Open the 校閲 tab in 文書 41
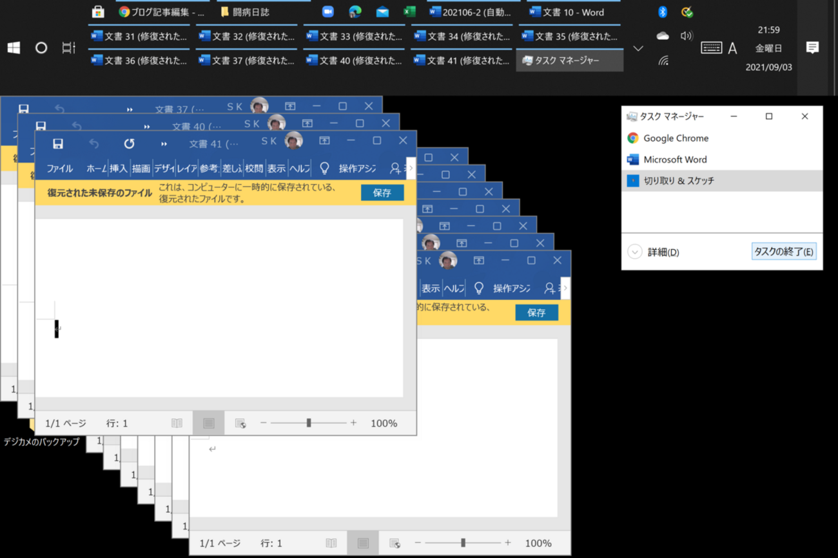Image resolution: width=838 pixels, height=558 pixels. tap(254, 169)
